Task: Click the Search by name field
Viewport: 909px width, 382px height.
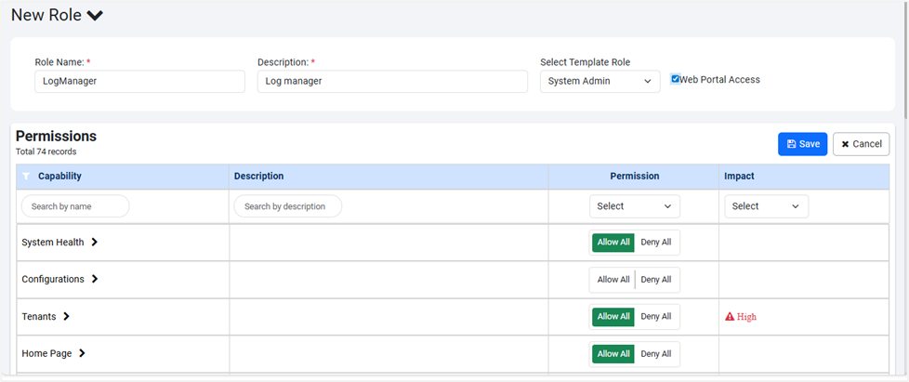Action: pyautogui.click(x=75, y=206)
